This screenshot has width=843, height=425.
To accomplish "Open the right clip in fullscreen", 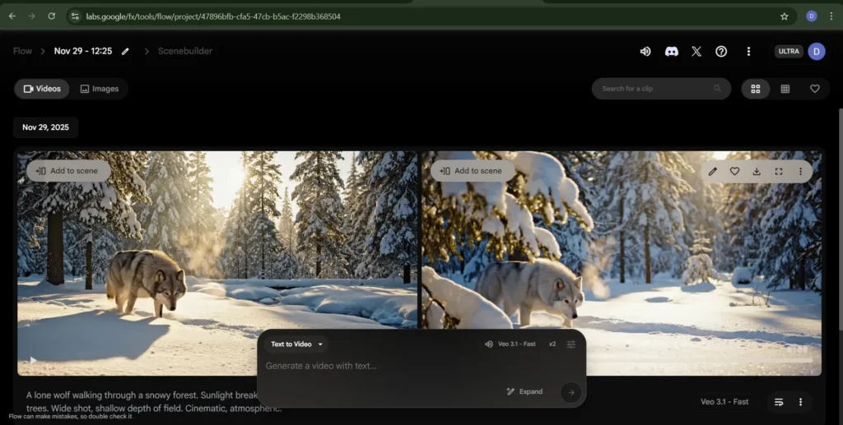I will tap(778, 171).
